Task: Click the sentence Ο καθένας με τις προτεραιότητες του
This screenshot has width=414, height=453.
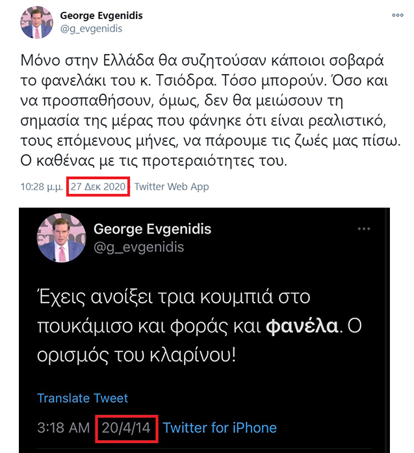Action: point(154,161)
